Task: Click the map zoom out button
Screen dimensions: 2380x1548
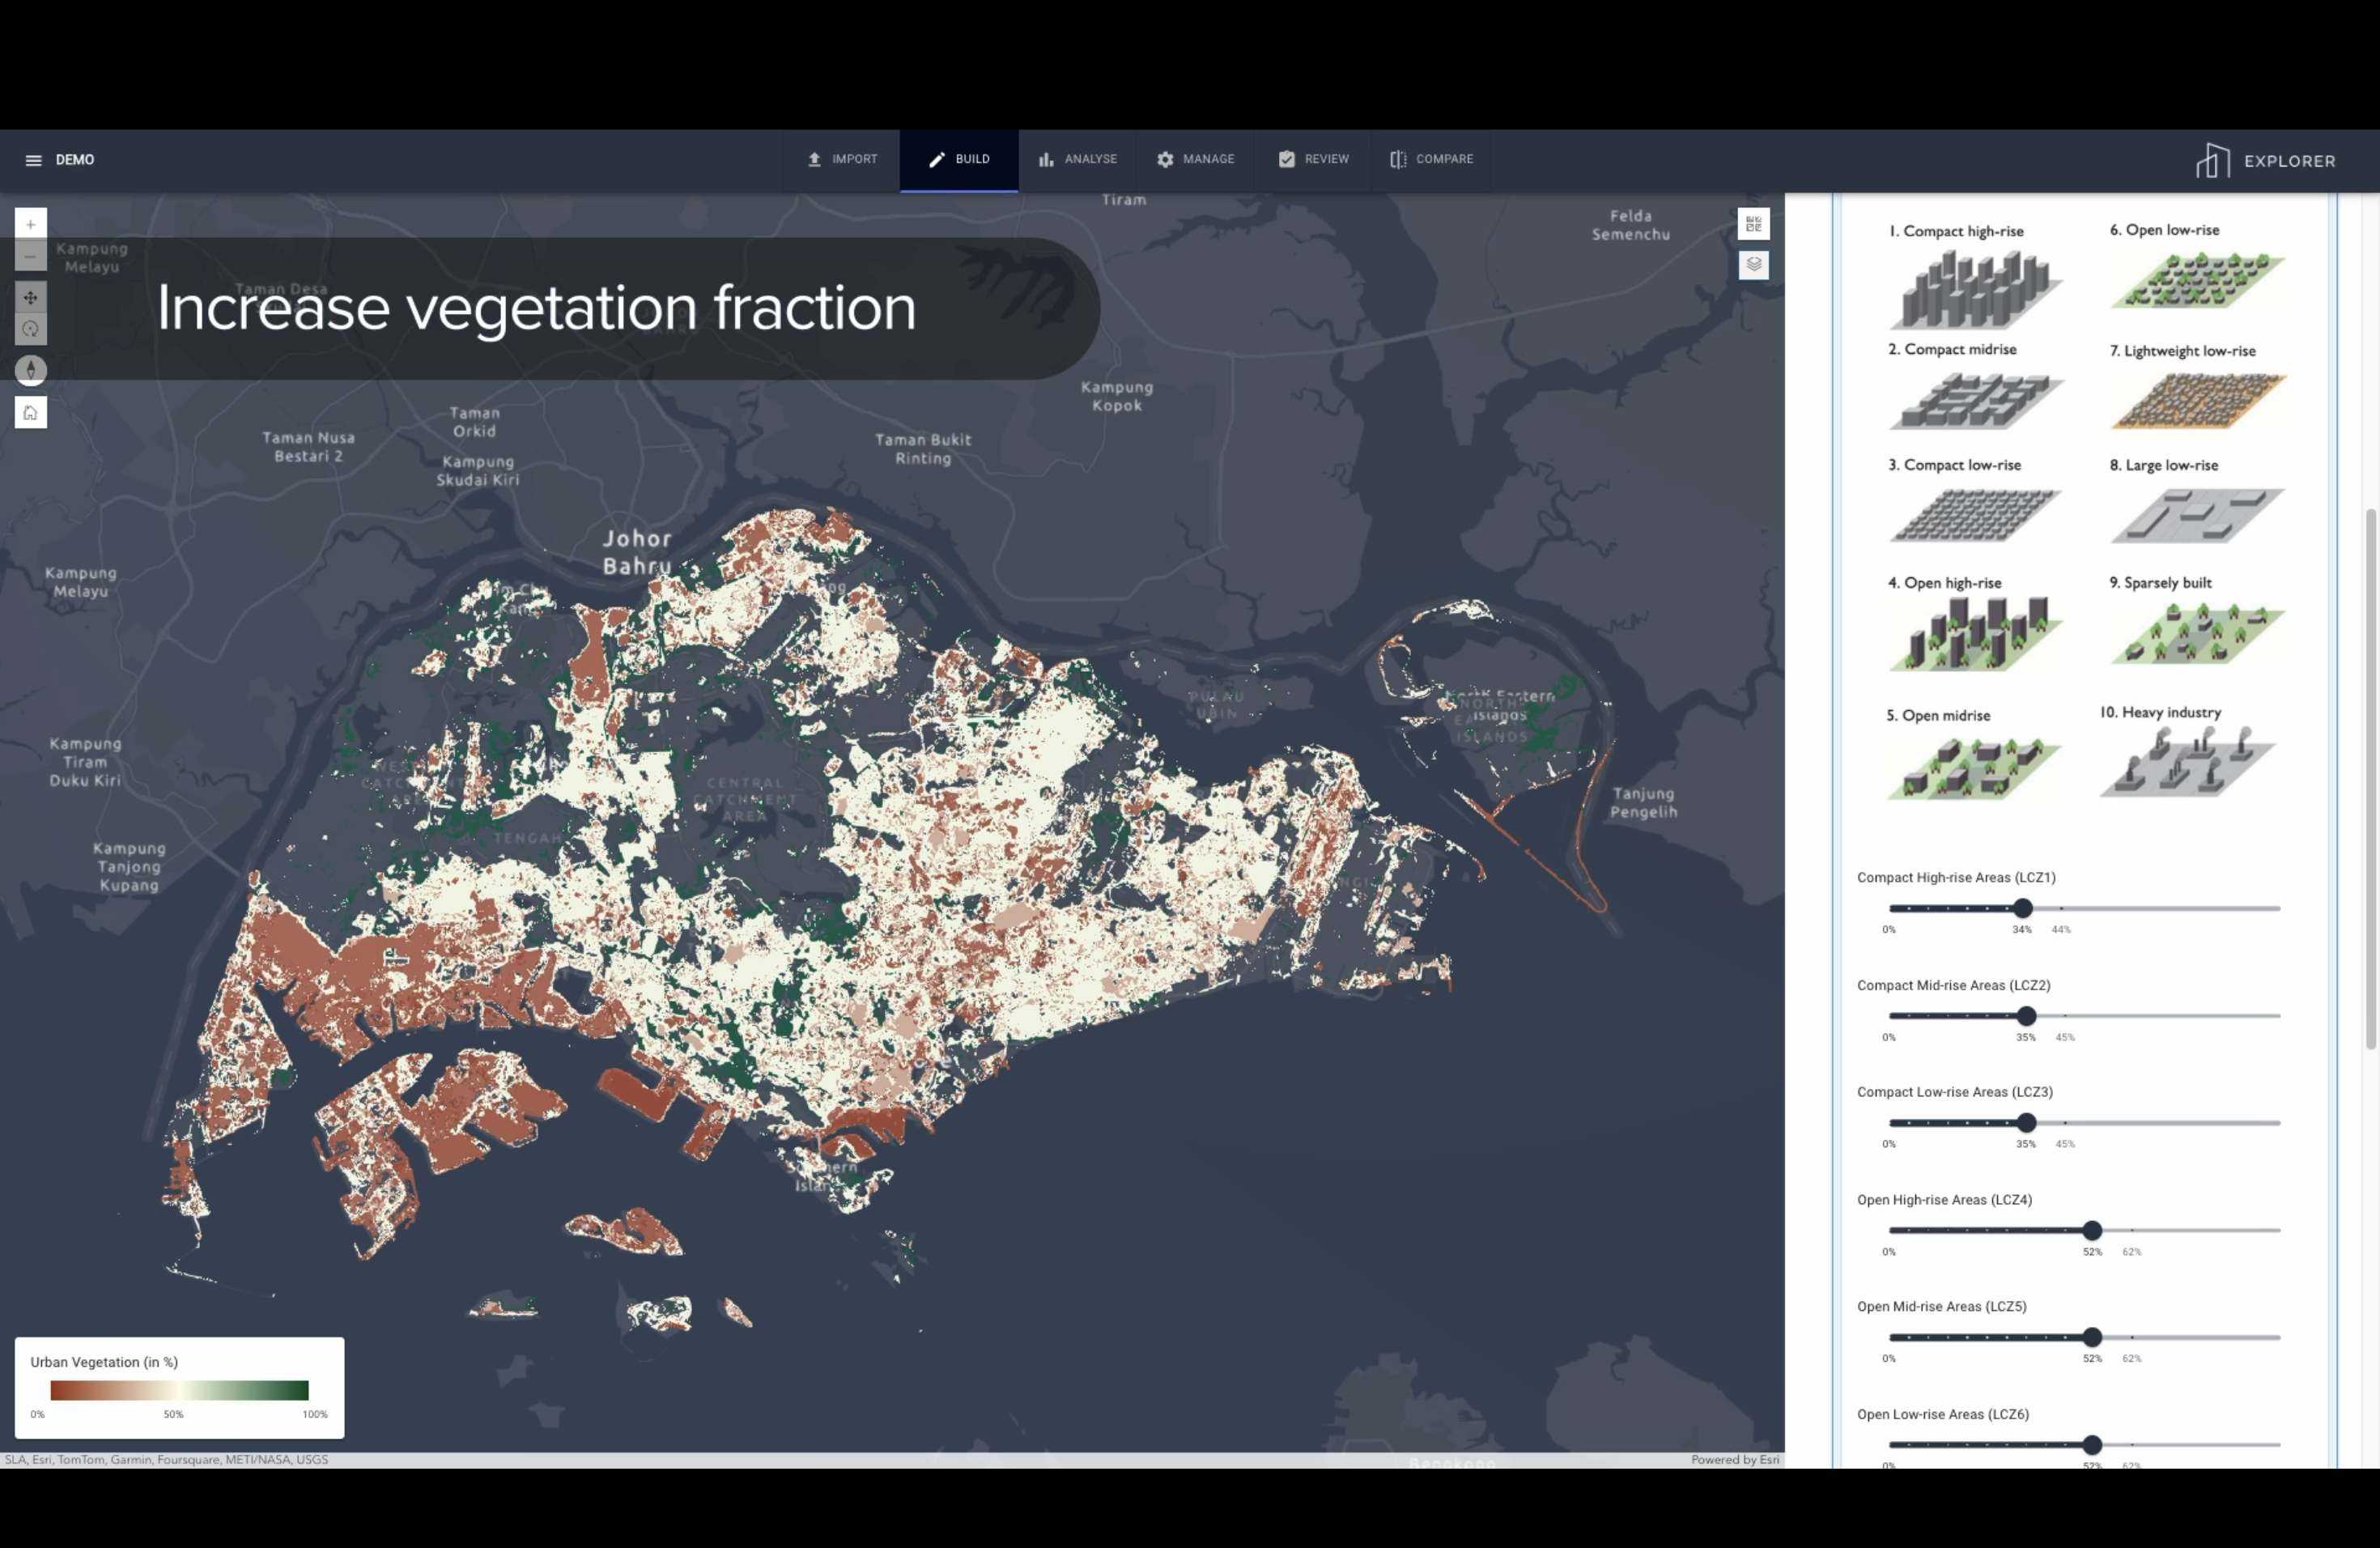Action: coord(31,256)
